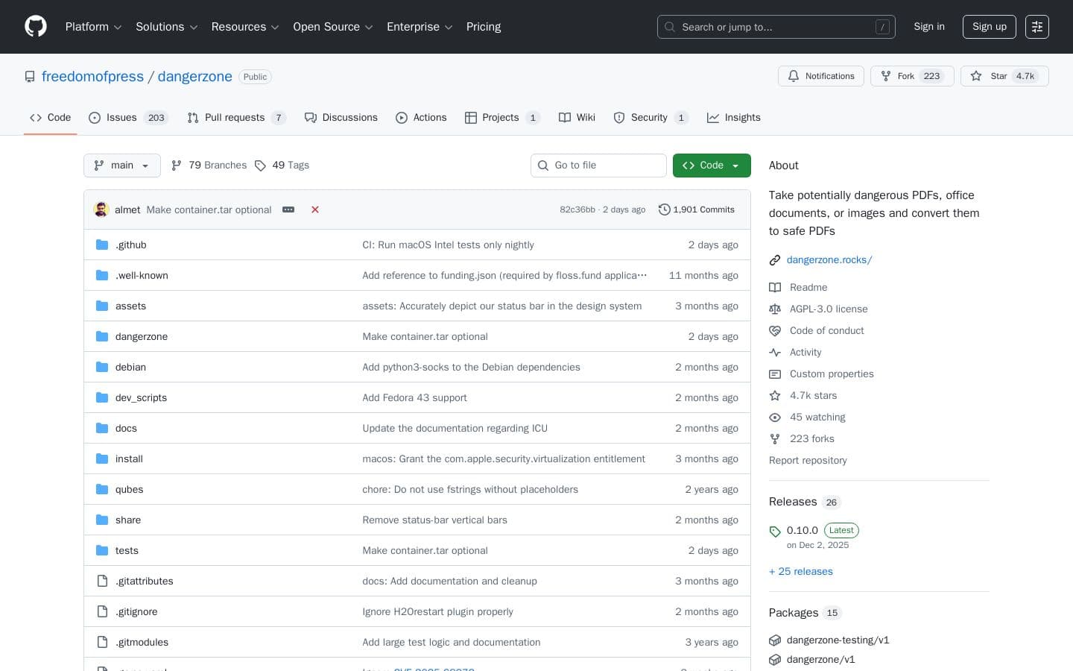This screenshot has height=671, width=1073.
Task: Click the link icon beside dangerzone.rocks
Action: click(x=775, y=260)
